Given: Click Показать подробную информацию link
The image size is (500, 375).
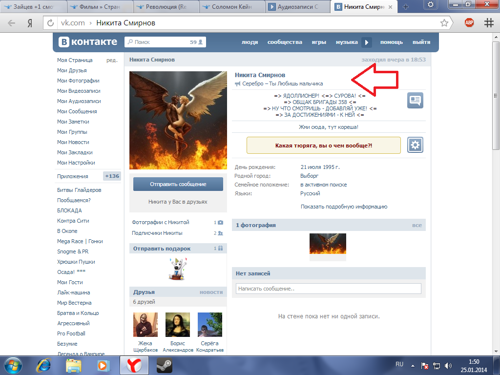Looking at the screenshot, I should click(344, 207).
